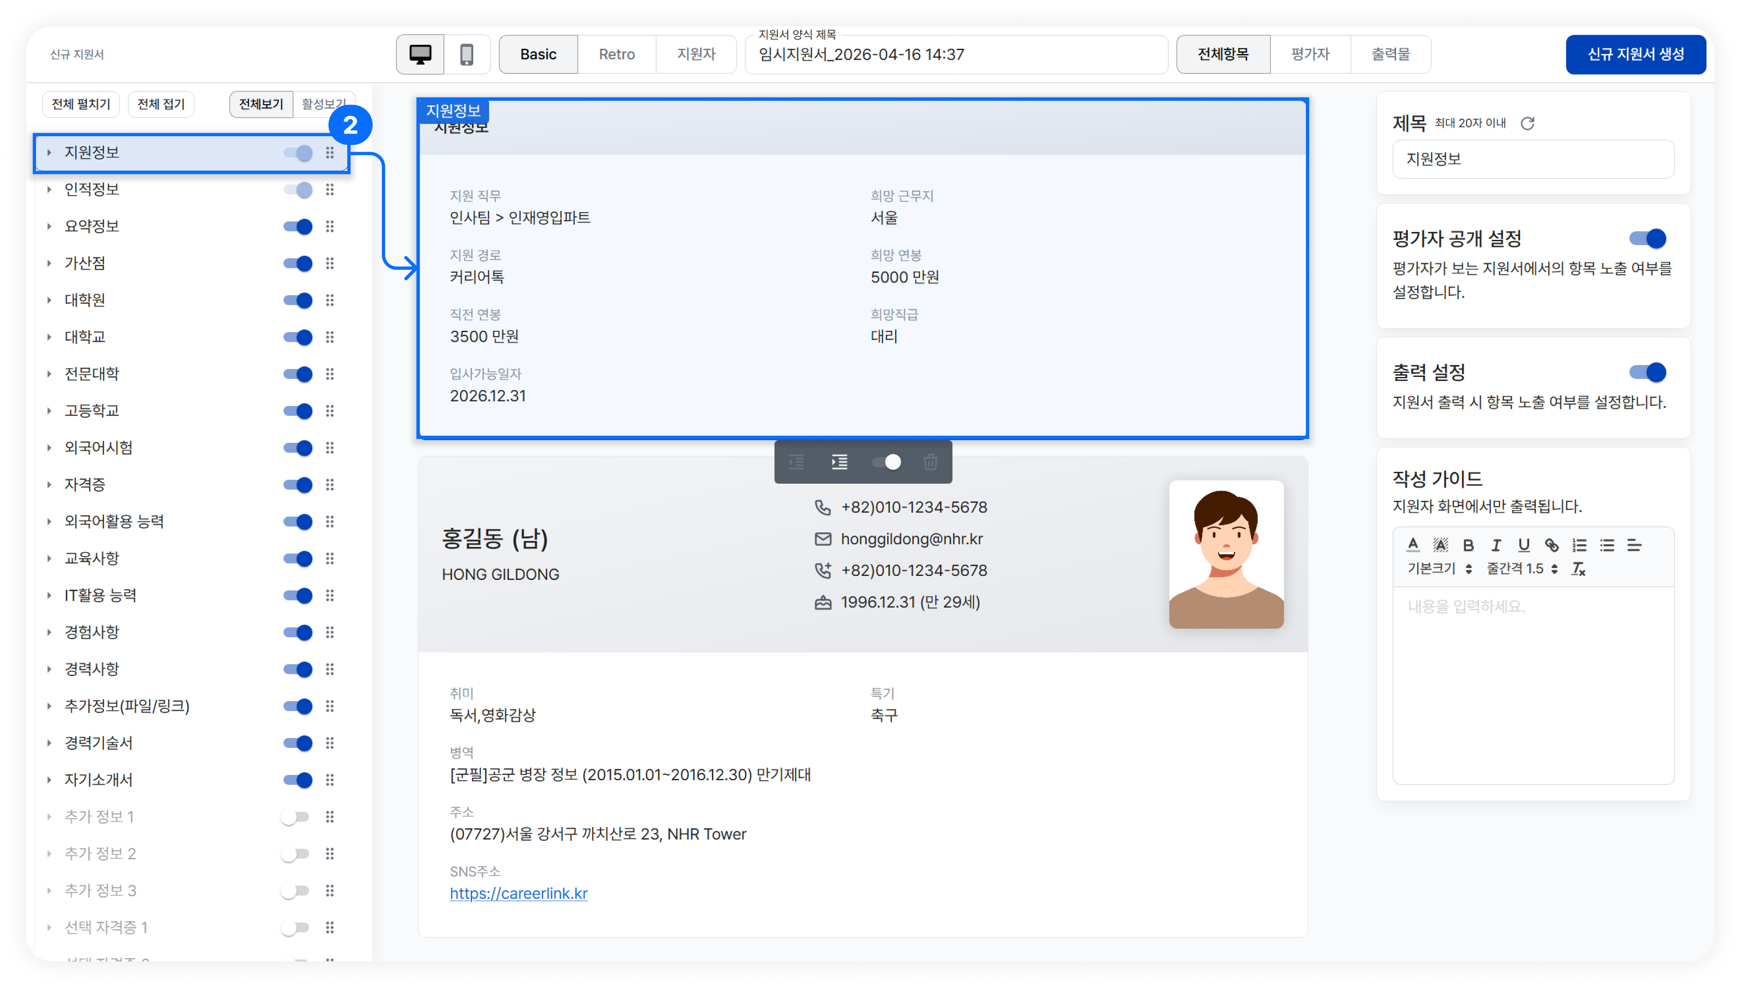
Task: Toggle underline formatting in guide editor
Action: pos(1524,545)
